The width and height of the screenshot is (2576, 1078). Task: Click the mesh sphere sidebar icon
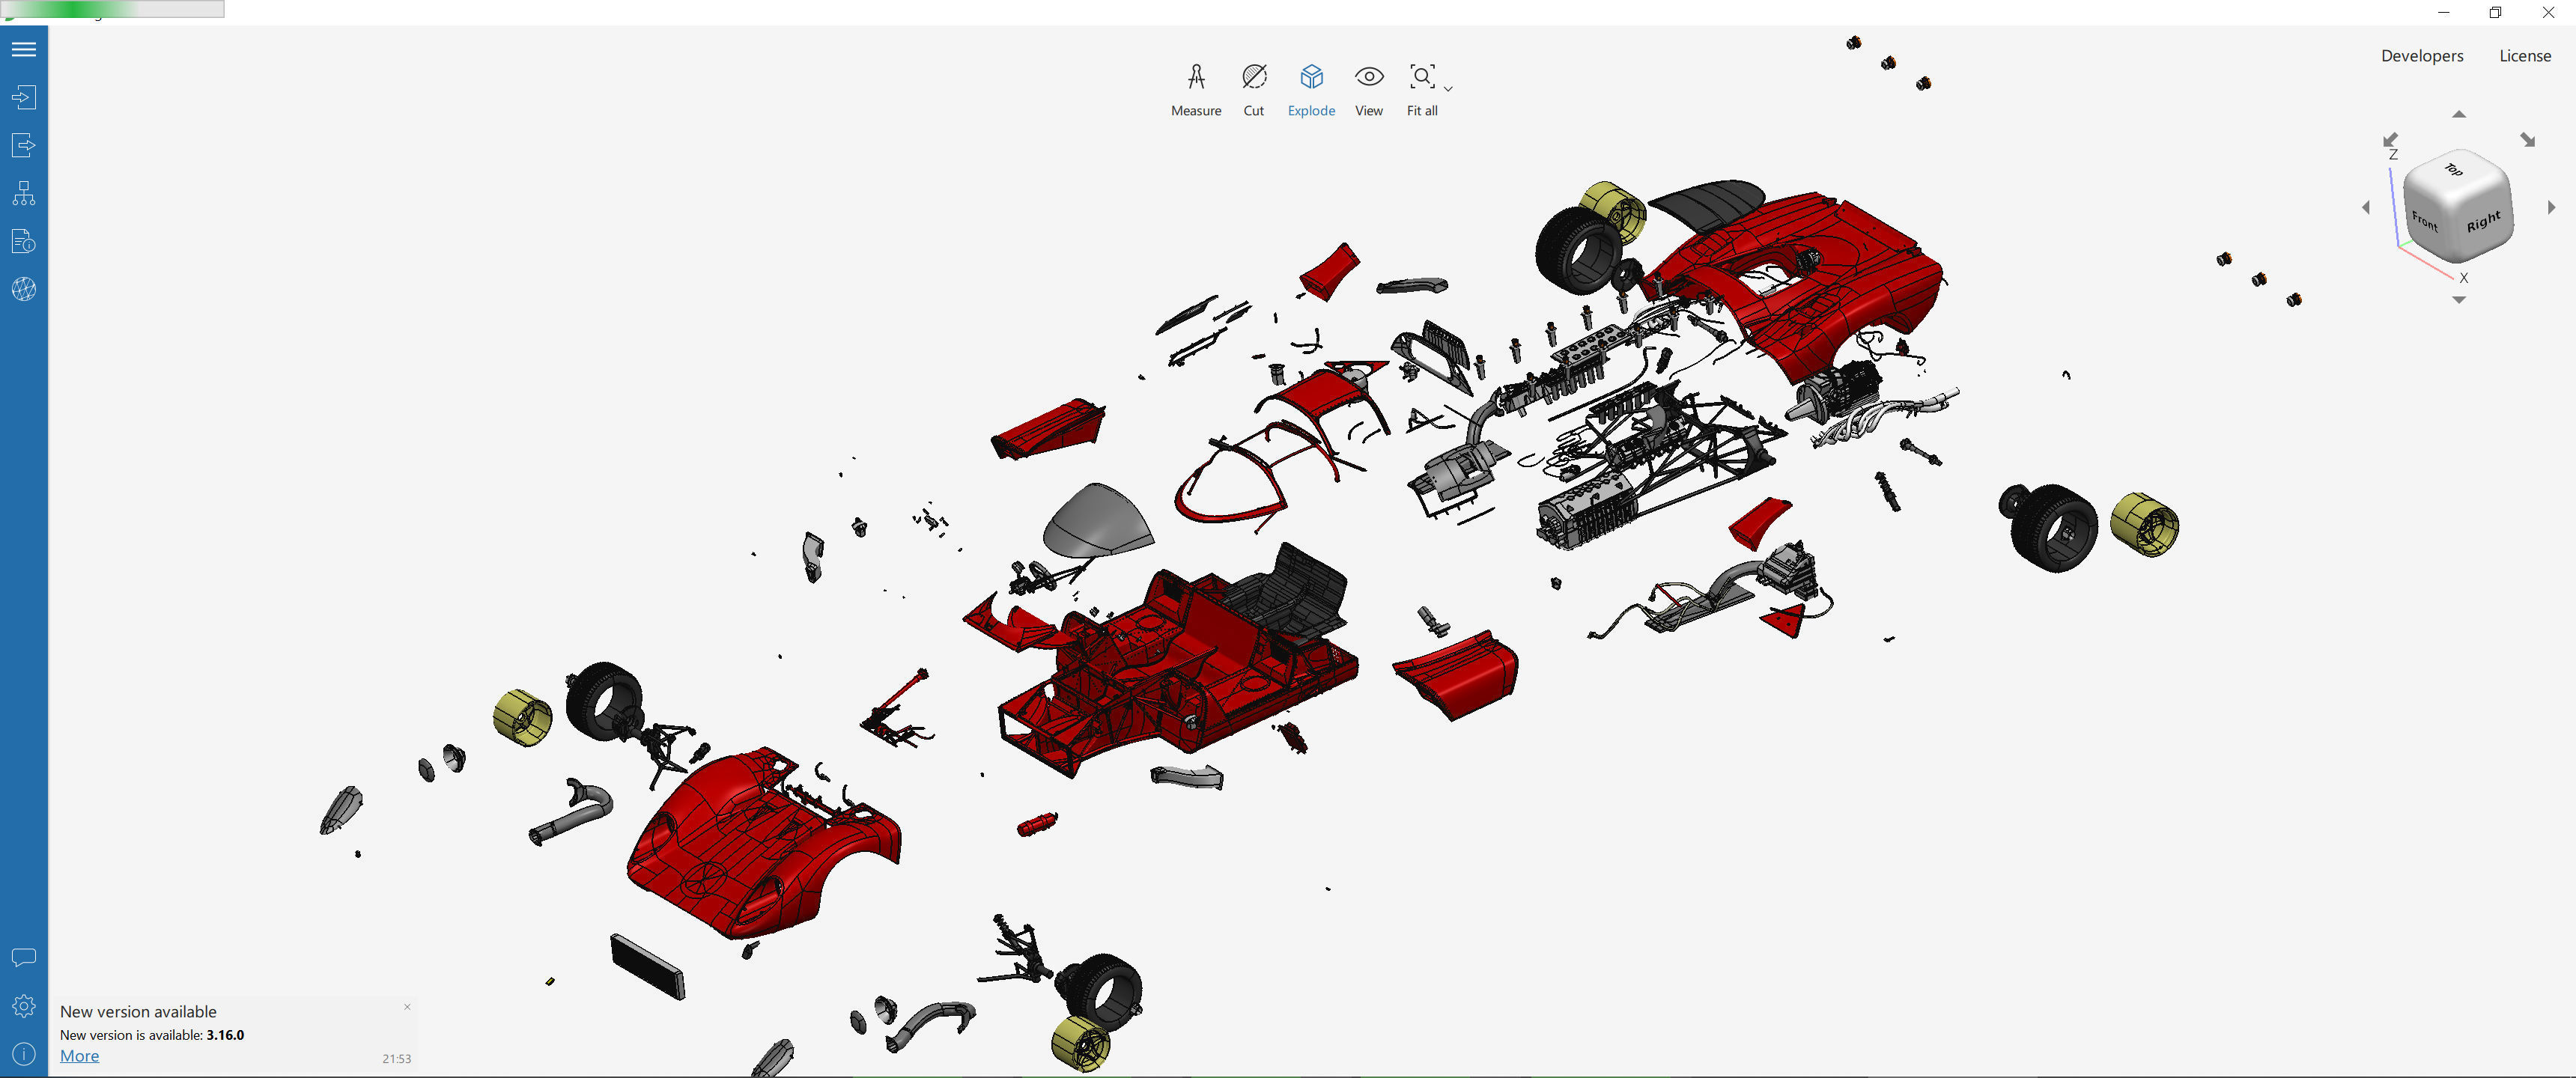(24, 289)
